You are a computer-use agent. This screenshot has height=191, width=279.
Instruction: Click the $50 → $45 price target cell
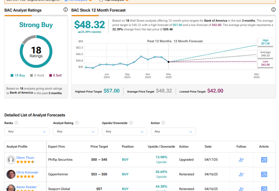(99, 160)
